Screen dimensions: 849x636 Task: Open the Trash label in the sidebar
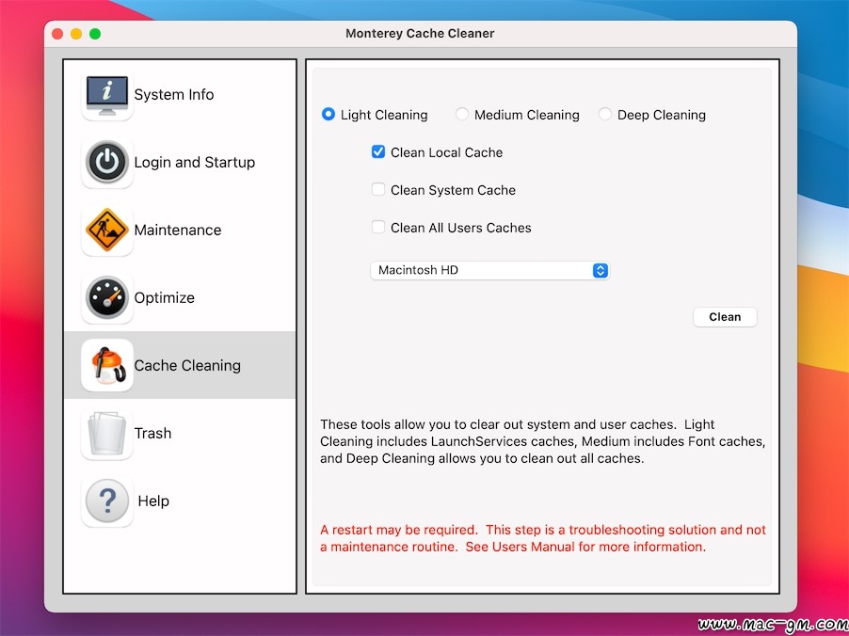point(152,433)
